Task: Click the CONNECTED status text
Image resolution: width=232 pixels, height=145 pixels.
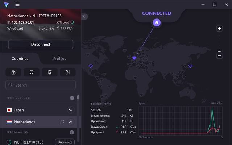Action: (x=157, y=13)
